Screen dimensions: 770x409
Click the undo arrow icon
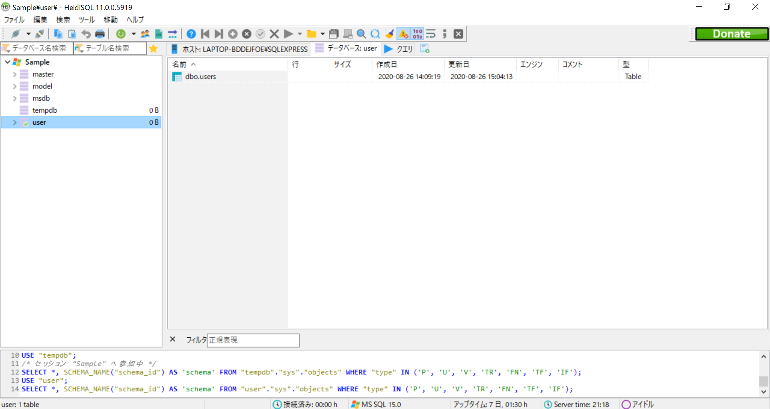pyautogui.click(x=86, y=34)
